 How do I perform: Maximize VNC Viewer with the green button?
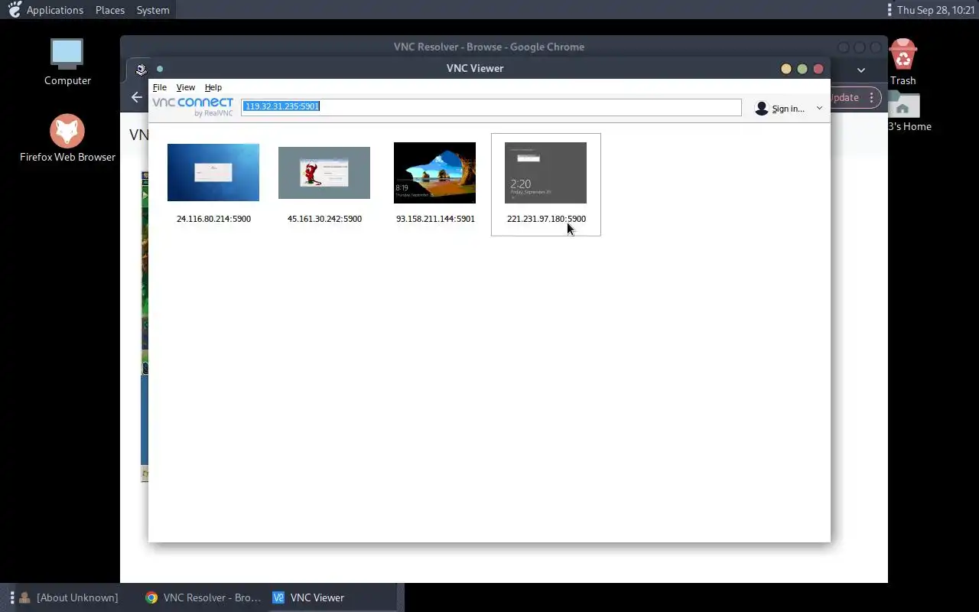[x=802, y=69]
